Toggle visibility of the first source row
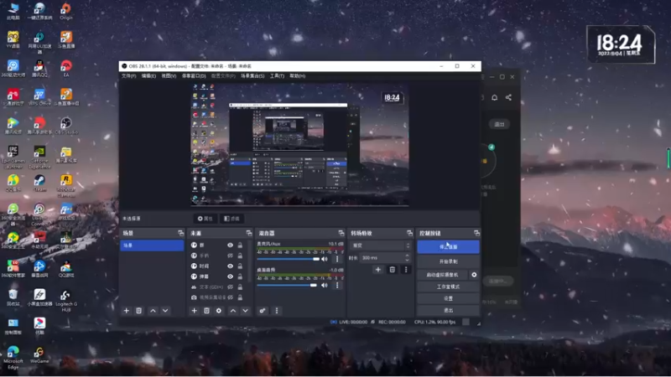The image size is (671, 377). pyautogui.click(x=230, y=245)
